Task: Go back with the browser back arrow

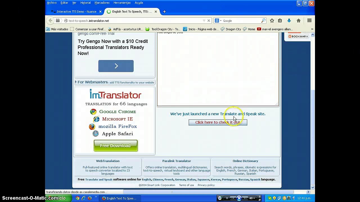Action: [x=50, y=20]
